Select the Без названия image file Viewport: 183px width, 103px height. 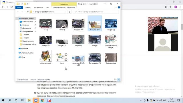click(111, 58)
